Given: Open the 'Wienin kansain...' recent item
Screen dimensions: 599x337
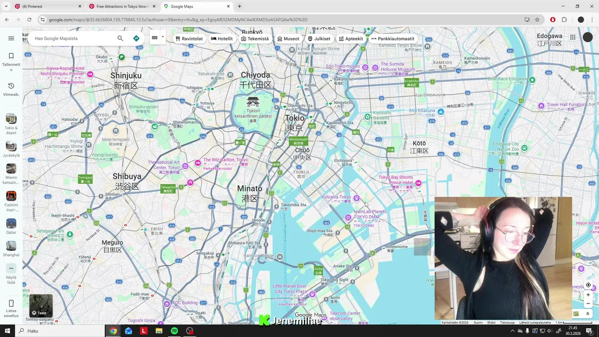Looking at the screenshot, I should click(x=11, y=174).
